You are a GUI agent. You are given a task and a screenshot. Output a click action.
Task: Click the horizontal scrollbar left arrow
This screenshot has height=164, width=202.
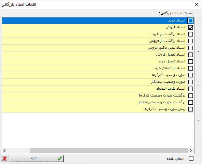click(4, 150)
